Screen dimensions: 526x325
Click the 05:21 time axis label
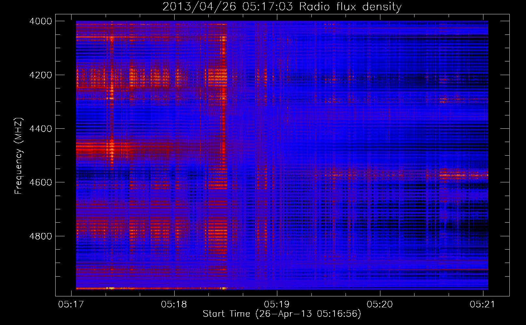[x=483, y=304]
